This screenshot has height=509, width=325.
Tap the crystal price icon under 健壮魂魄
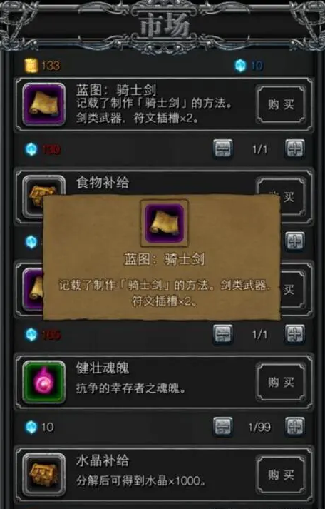(31, 427)
